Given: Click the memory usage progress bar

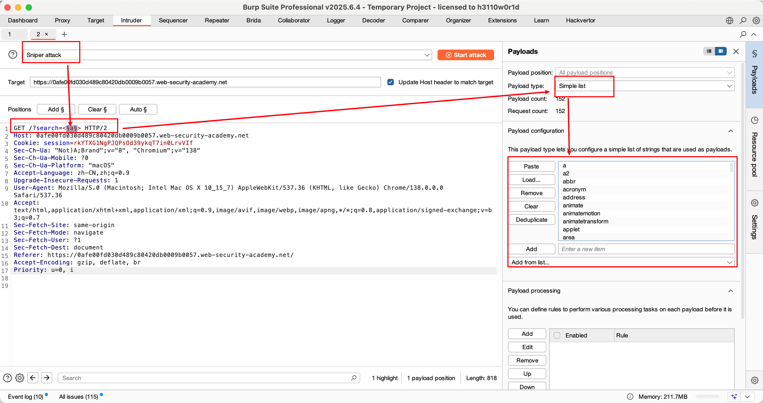Looking at the screenshot, I should pyautogui.click(x=707, y=397).
